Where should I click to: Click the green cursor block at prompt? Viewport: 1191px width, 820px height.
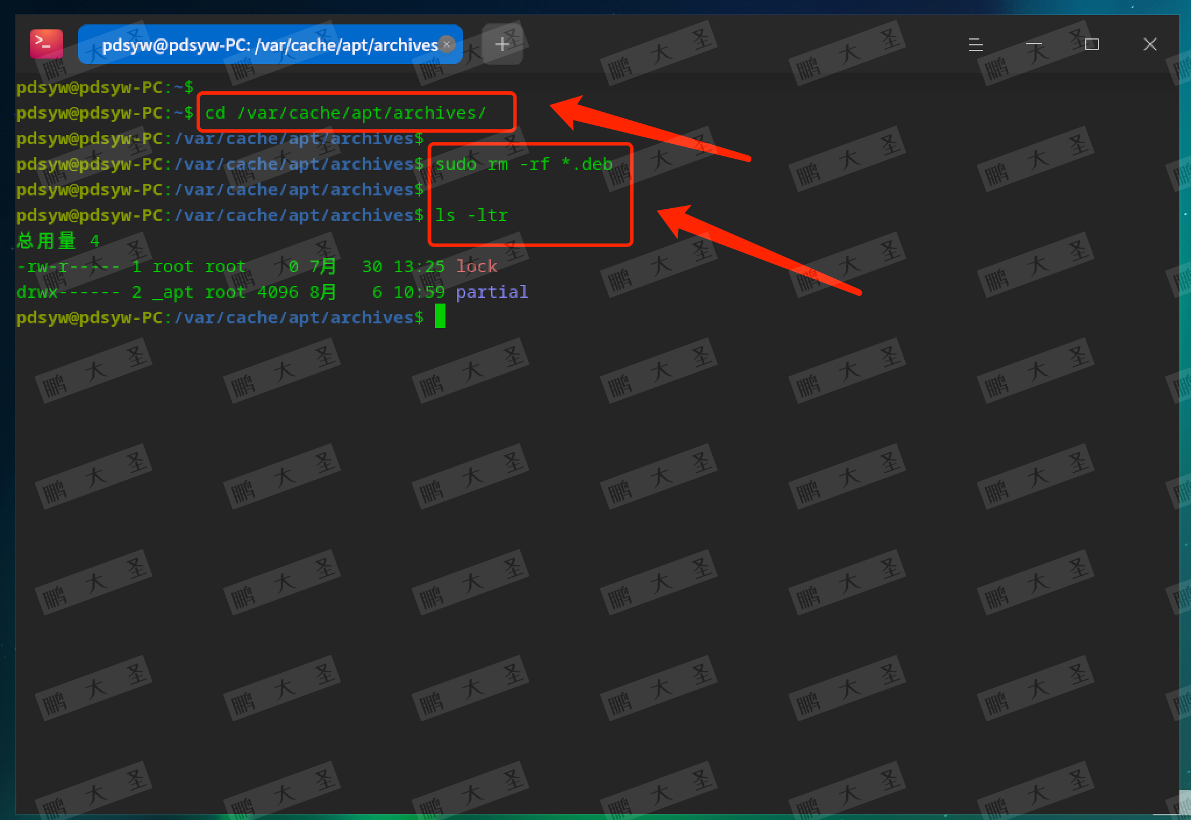point(440,316)
